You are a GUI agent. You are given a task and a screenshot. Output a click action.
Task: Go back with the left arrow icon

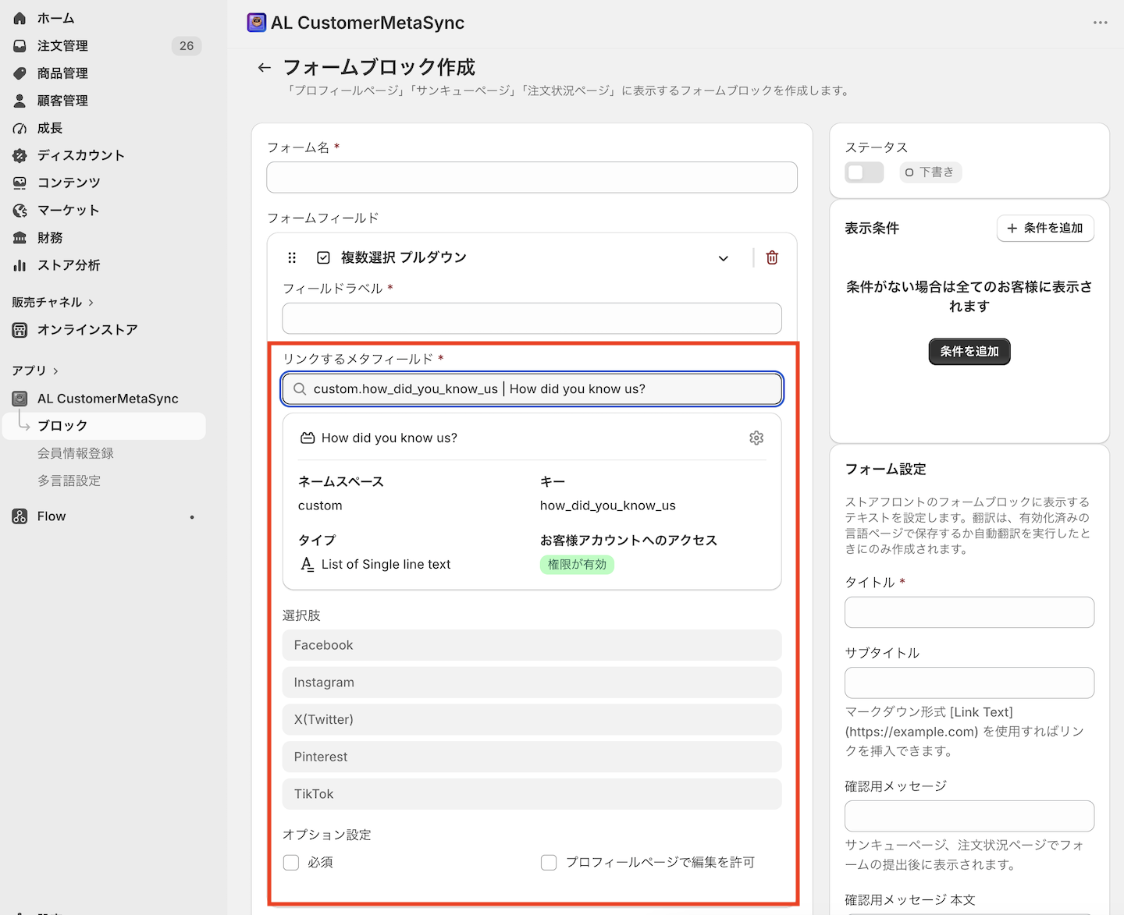(x=265, y=68)
